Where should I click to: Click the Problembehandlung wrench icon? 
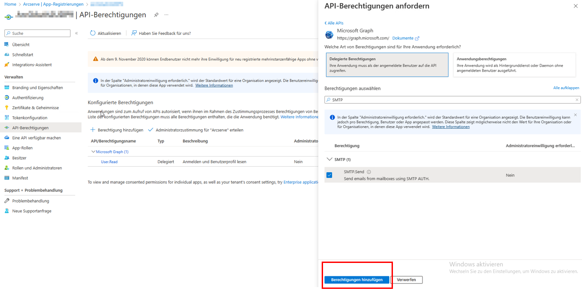click(7, 201)
